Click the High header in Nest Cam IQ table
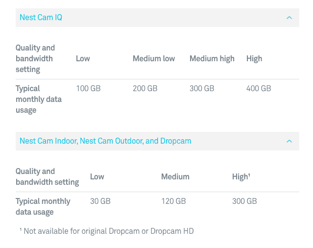The image size is (313, 248). (254, 59)
